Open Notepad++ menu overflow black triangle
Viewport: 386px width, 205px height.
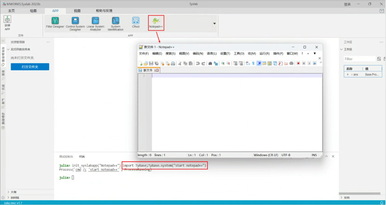[x=315, y=54]
